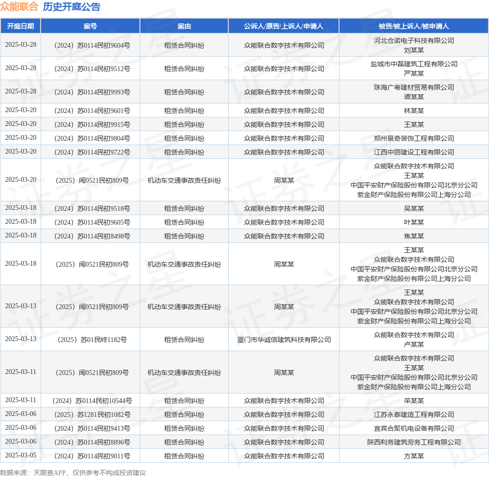Select case number 苏1281民初1082号
489x477 pixels.
click(x=92, y=415)
